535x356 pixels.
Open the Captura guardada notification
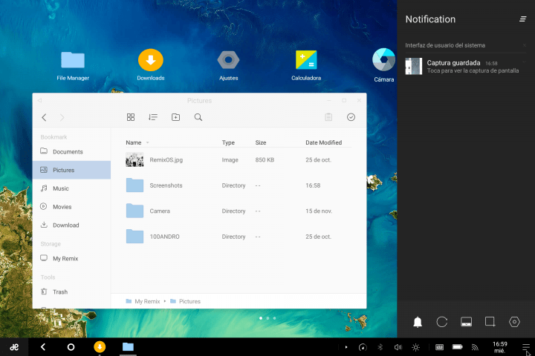(465, 66)
